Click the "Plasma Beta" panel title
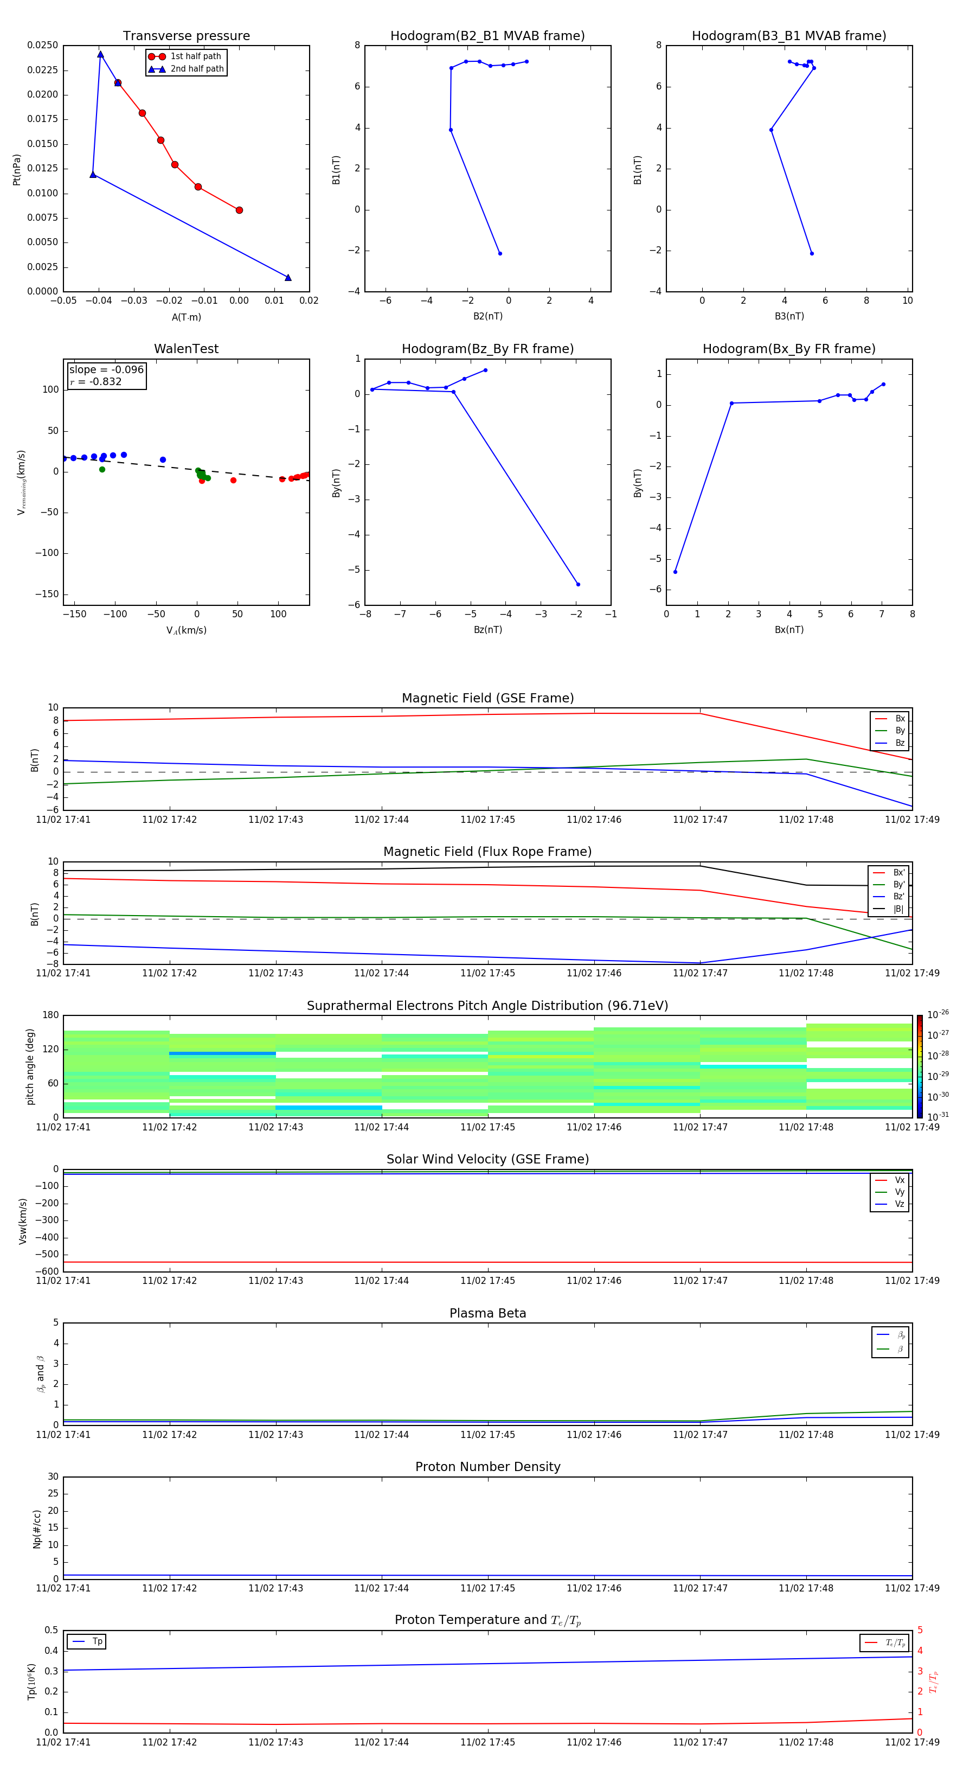 [487, 1313]
